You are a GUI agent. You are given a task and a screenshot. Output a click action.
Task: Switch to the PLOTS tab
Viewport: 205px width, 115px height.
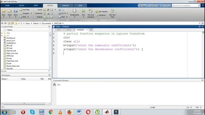coord(21,6)
